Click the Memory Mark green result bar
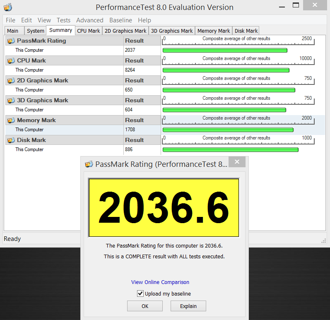Image resolution: width=330 pixels, height=320 pixels. pyautogui.click(x=228, y=130)
